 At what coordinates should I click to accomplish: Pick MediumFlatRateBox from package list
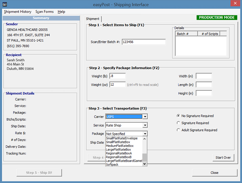pos(120,146)
